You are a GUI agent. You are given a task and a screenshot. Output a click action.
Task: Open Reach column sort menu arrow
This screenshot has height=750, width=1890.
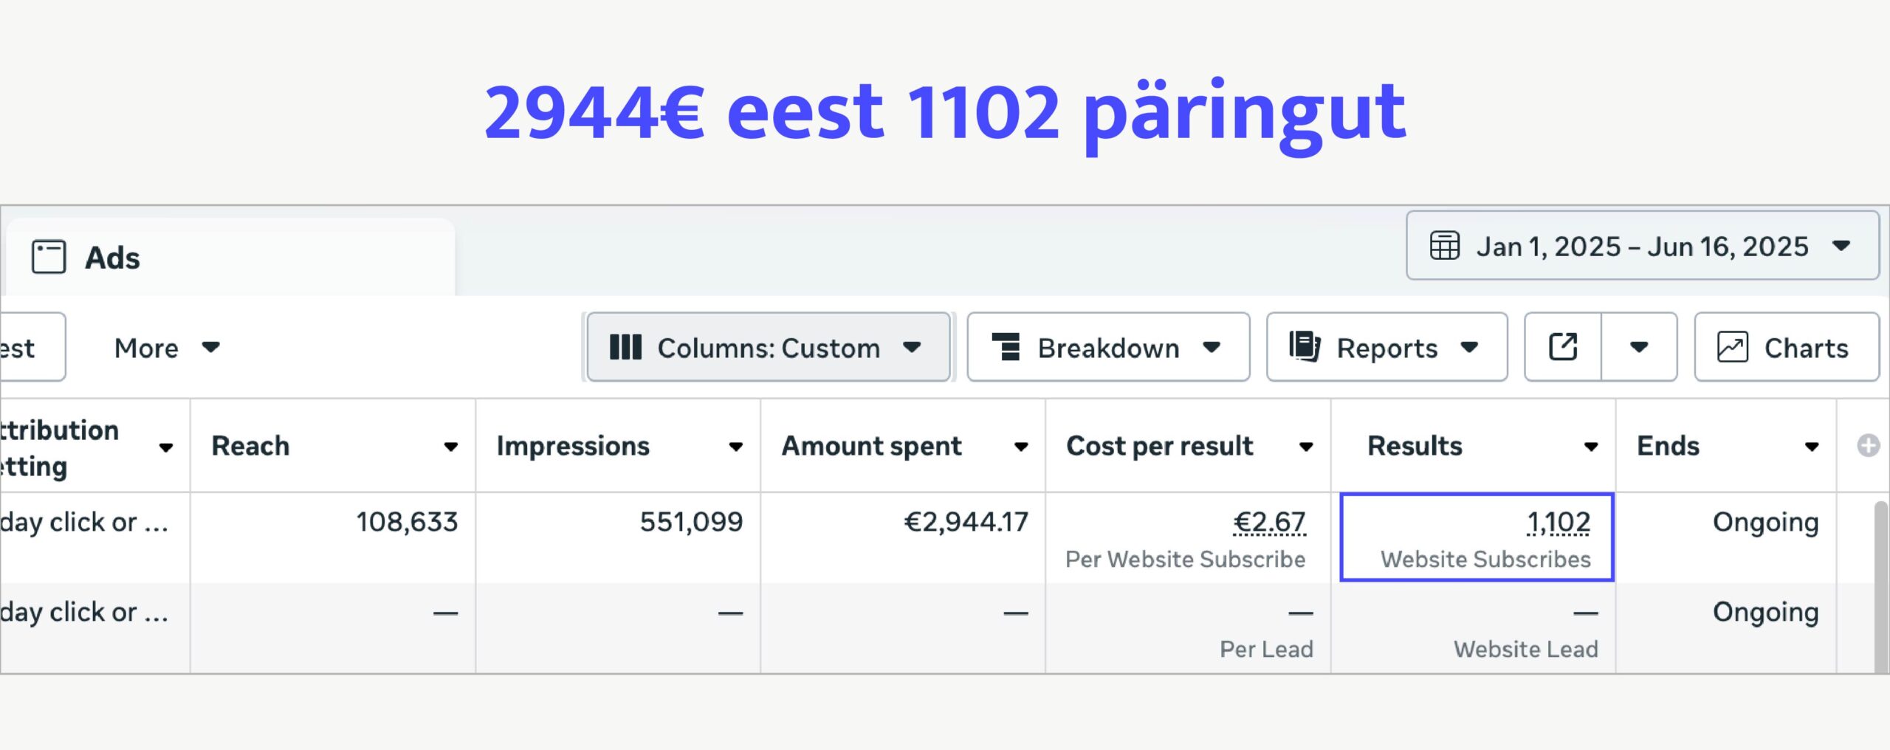click(450, 447)
